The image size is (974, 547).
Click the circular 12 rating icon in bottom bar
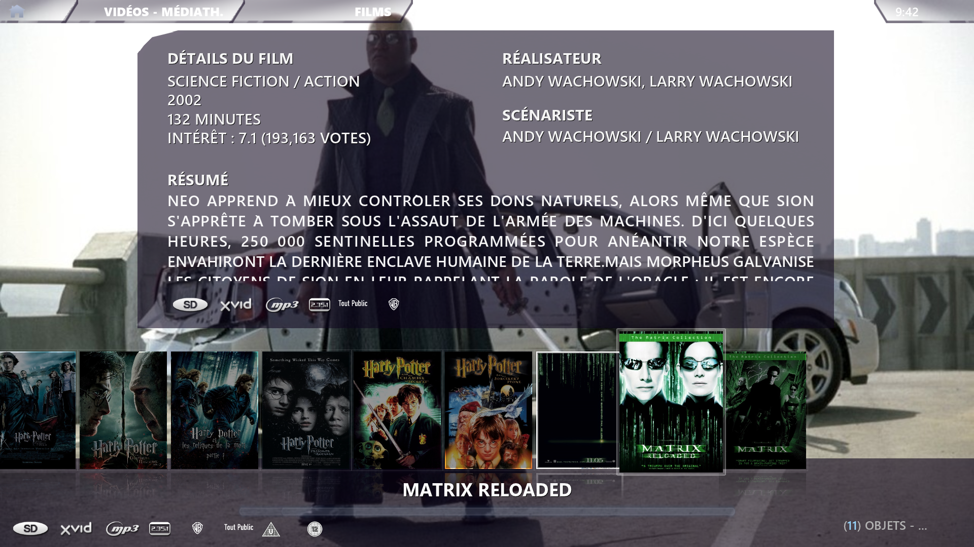[x=315, y=529]
